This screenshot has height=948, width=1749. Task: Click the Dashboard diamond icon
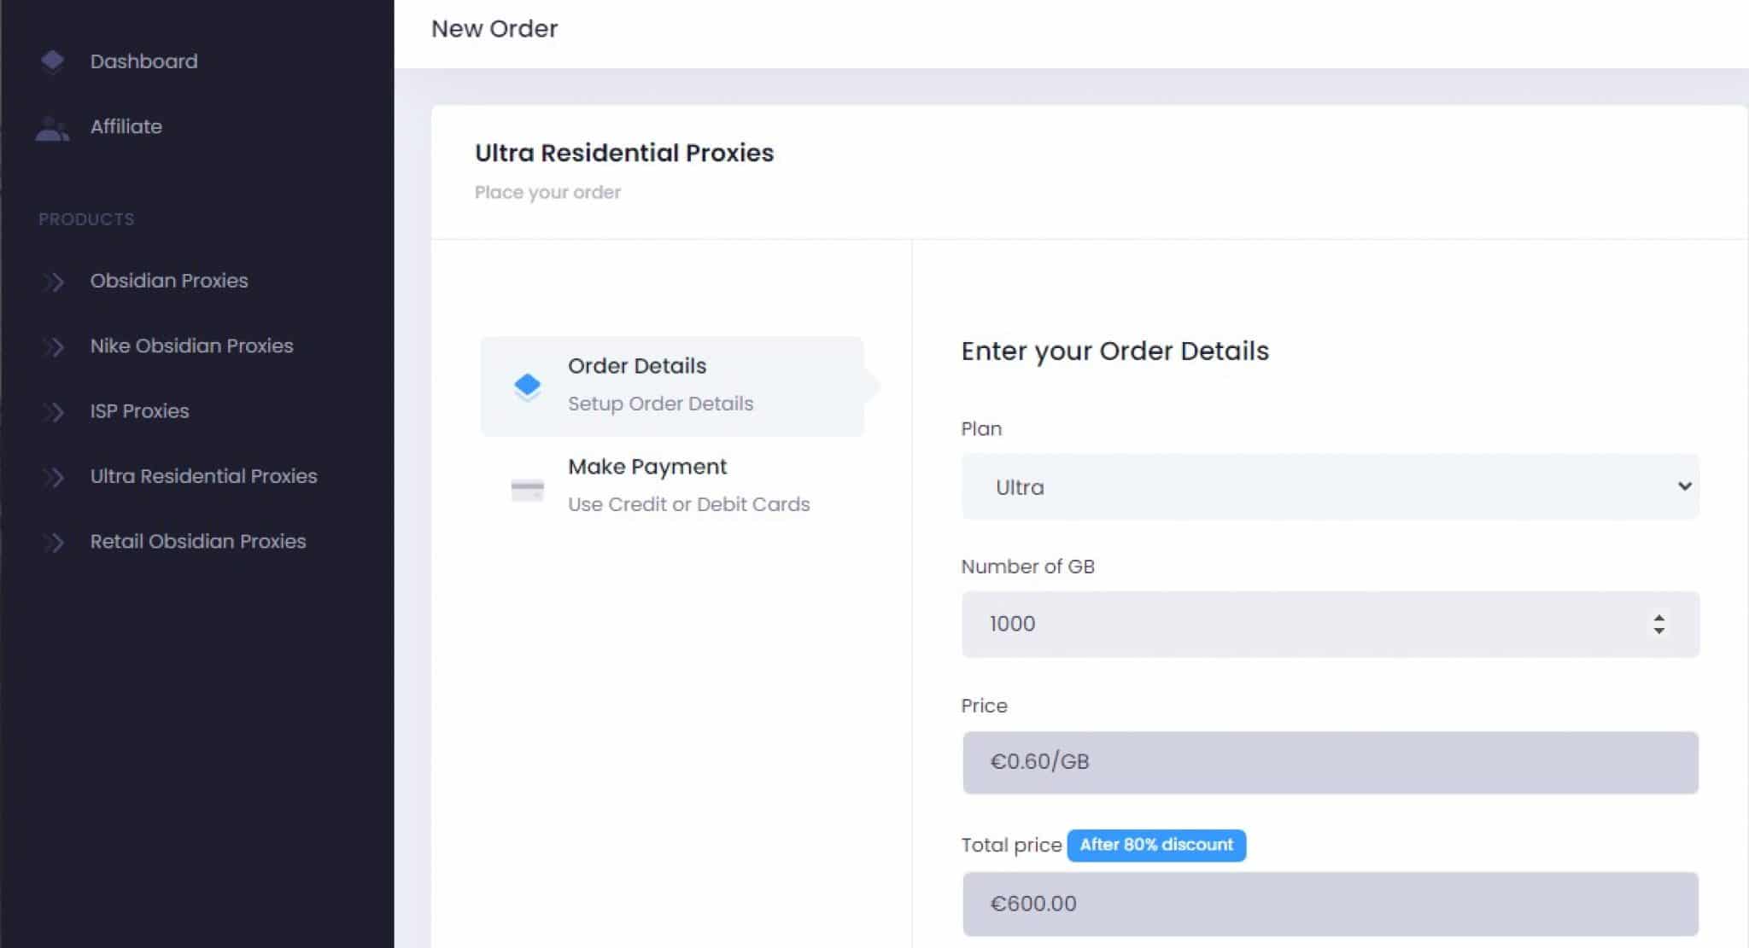pyautogui.click(x=52, y=61)
